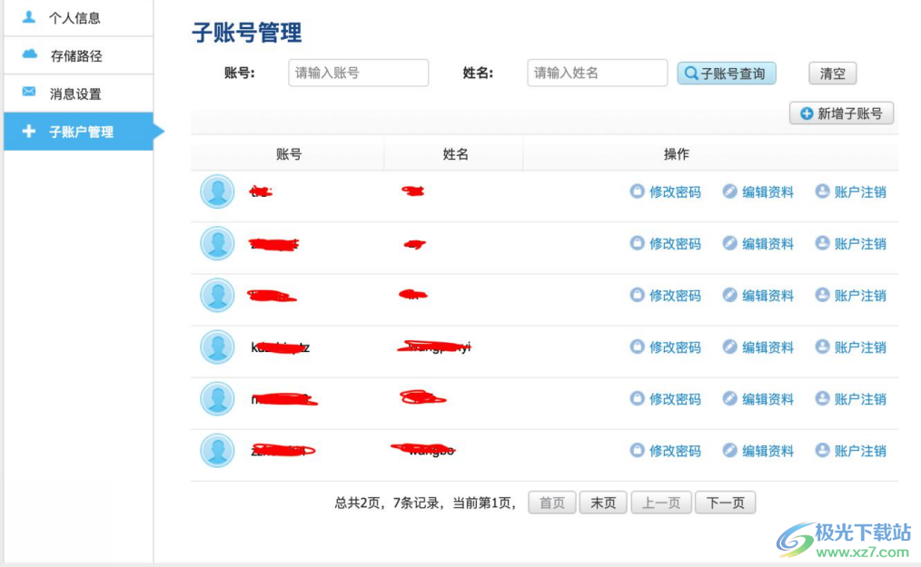Click the plus icon beside 子账户管理
The height and width of the screenshot is (567, 921).
(29, 132)
